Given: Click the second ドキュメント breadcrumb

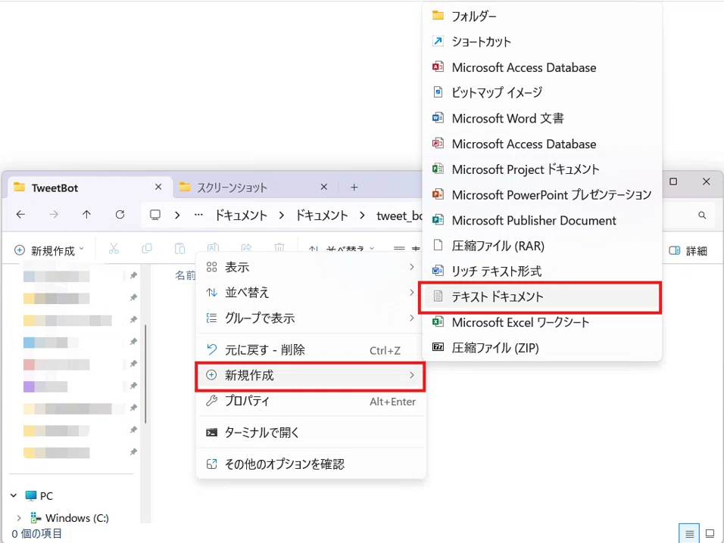Looking at the screenshot, I should click(322, 216).
